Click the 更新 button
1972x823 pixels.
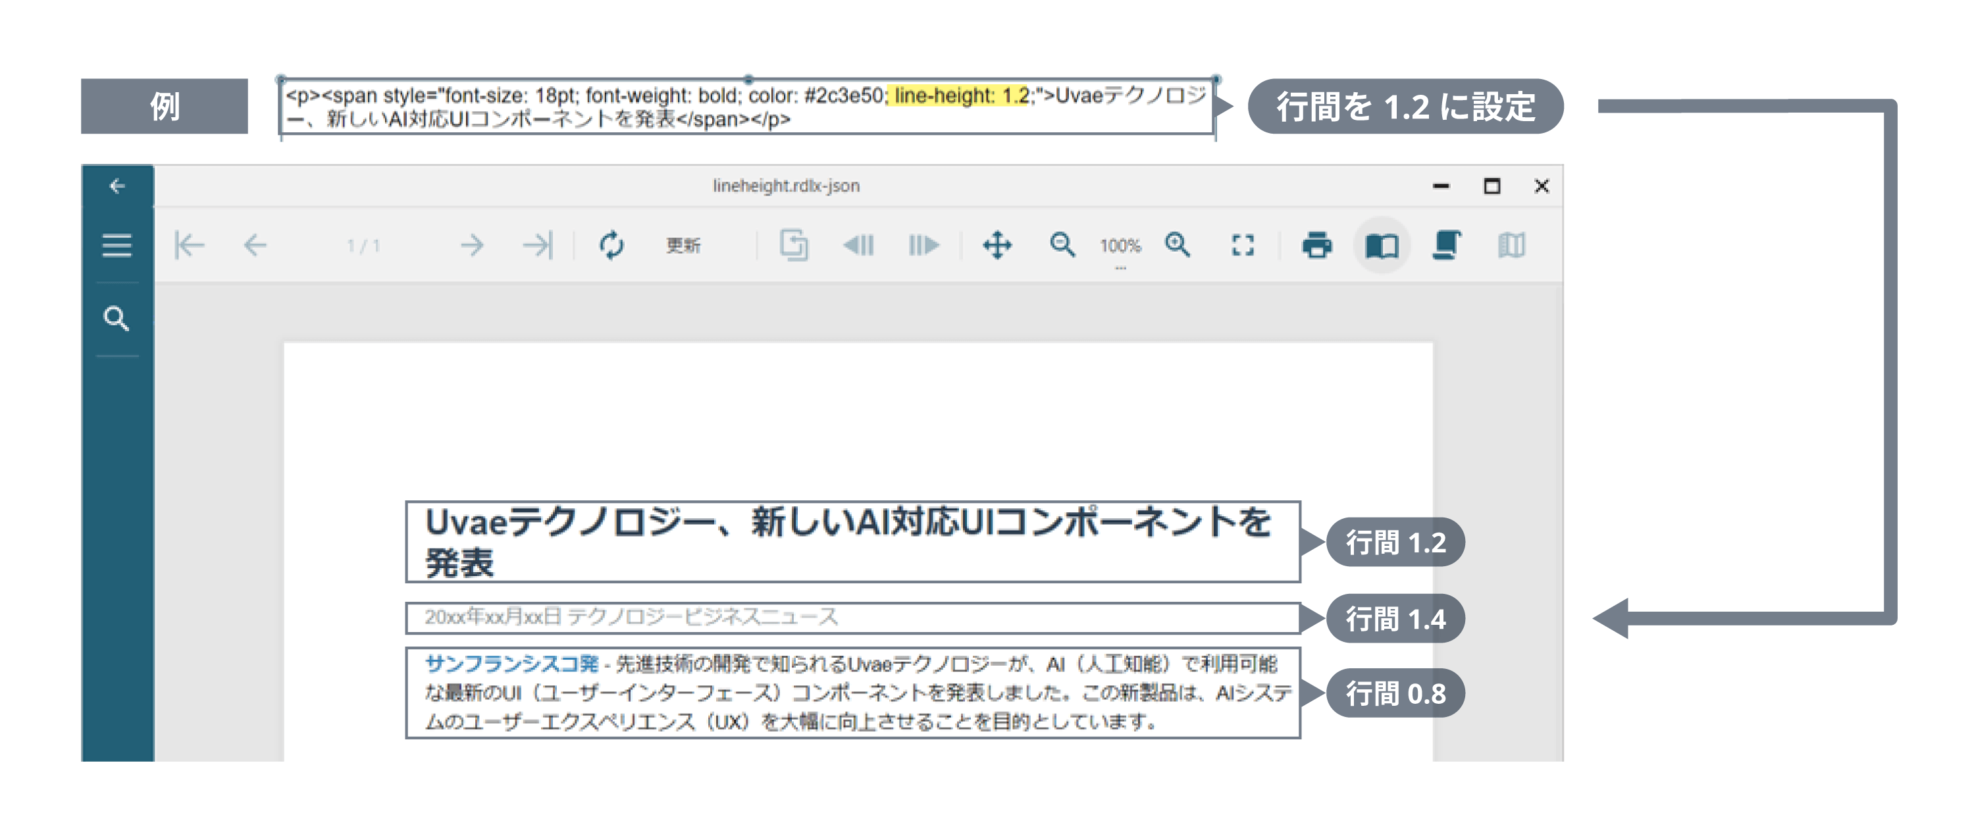[683, 246]
